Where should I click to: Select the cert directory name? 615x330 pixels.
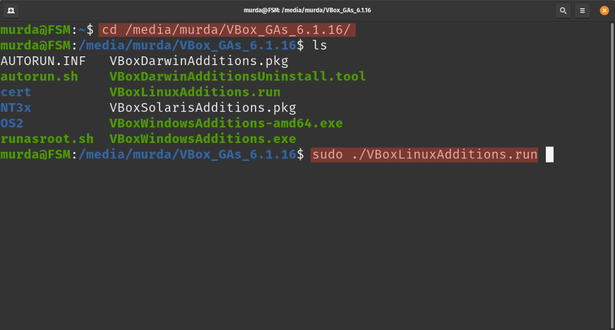(x=16, y=92)
